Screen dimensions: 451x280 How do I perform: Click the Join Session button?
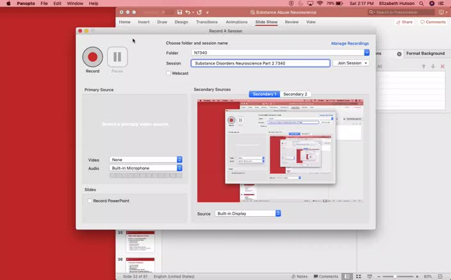(x=351, y=63)
